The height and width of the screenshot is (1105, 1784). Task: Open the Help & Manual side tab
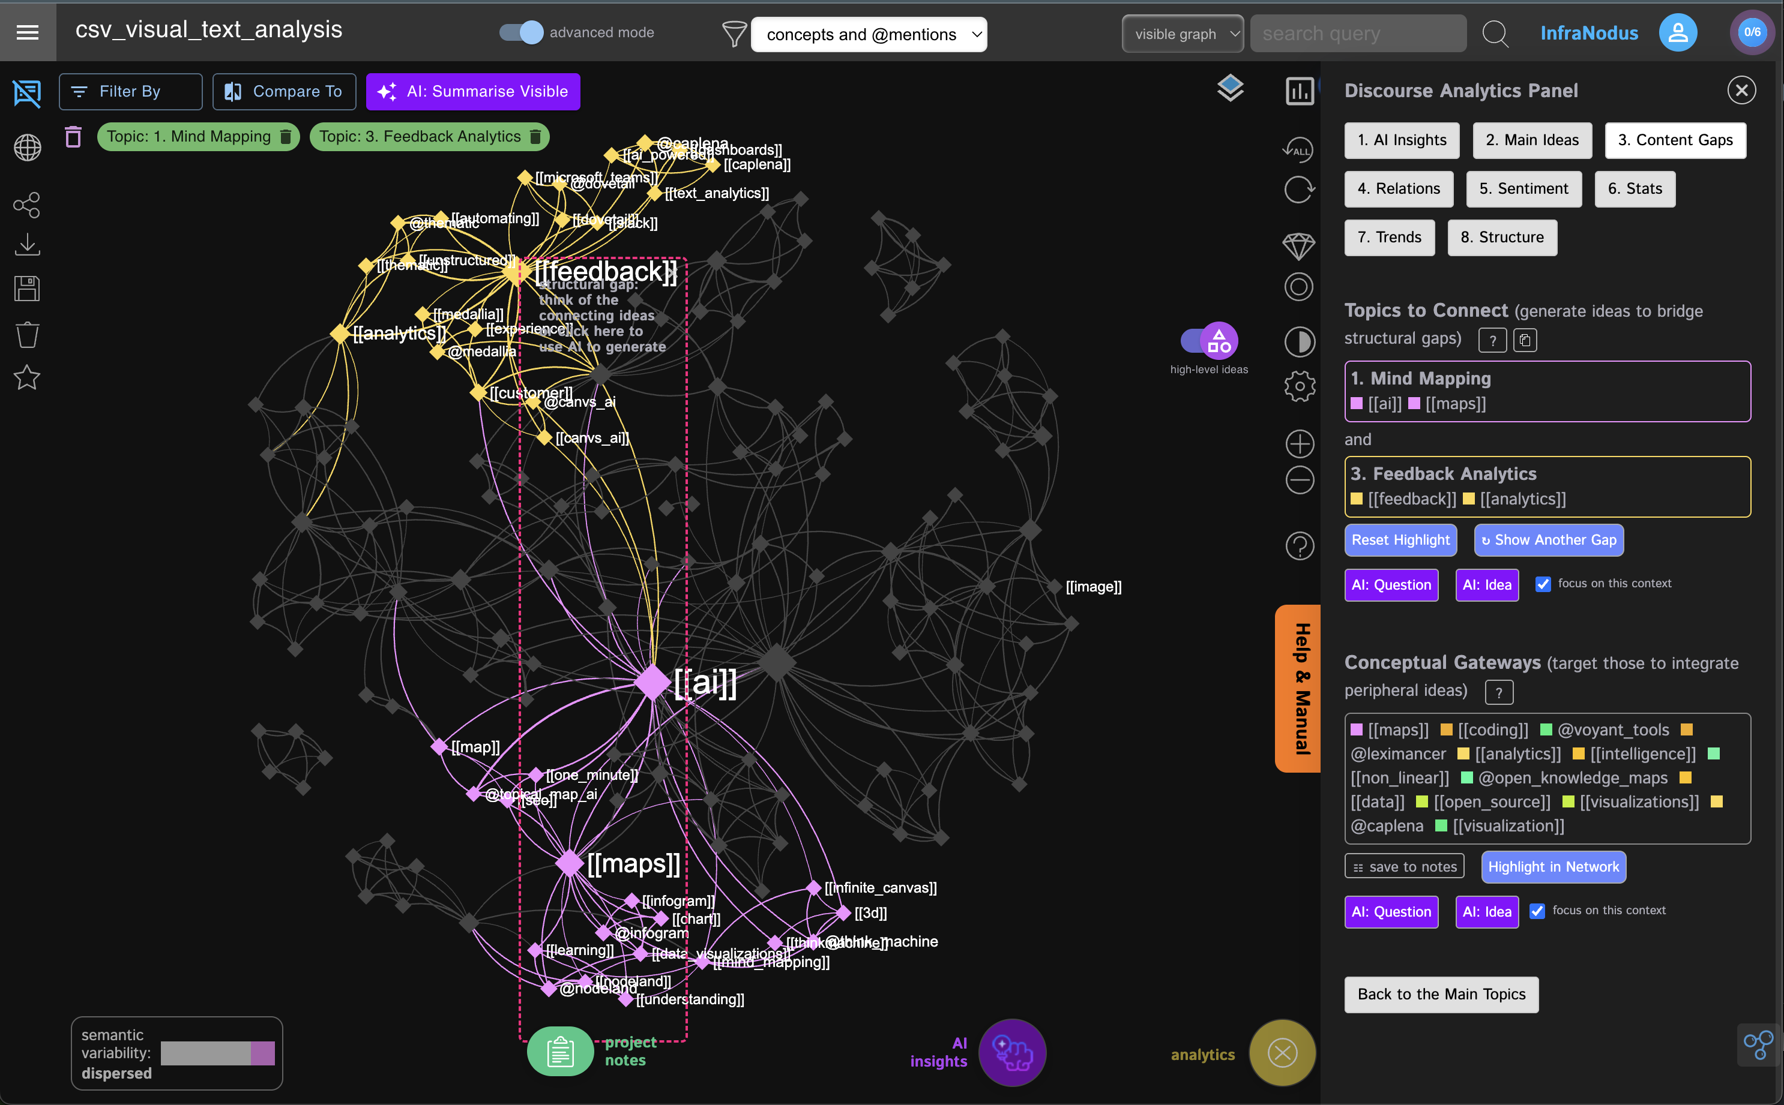(1298, 687)
